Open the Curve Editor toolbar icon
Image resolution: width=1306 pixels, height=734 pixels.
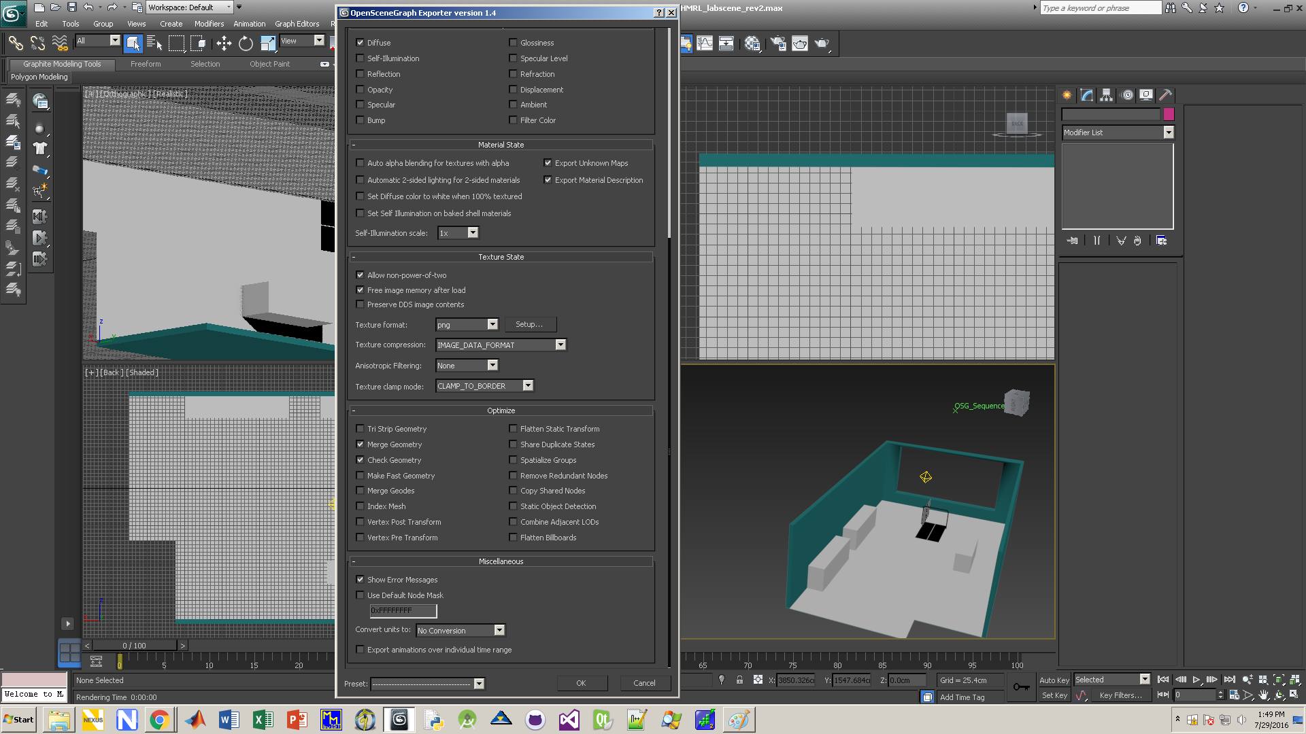[x=705, y=43]
